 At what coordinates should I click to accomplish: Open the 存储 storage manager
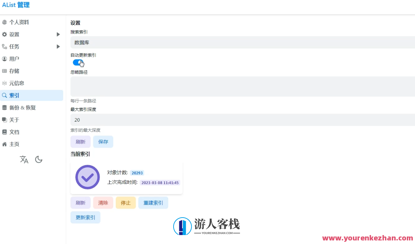tap(15, 71)
